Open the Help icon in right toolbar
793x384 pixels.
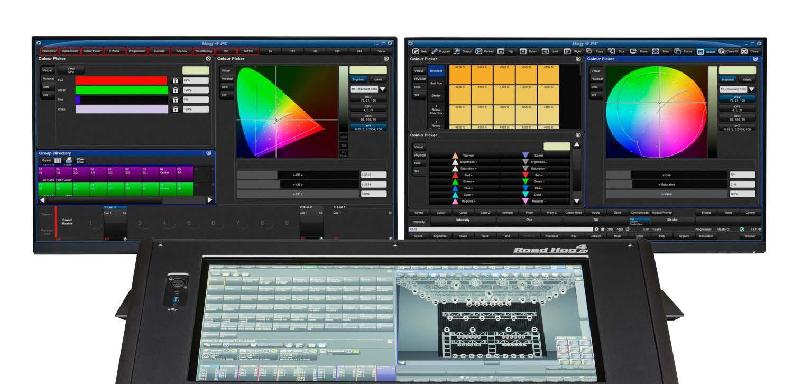tap(416, 51)
